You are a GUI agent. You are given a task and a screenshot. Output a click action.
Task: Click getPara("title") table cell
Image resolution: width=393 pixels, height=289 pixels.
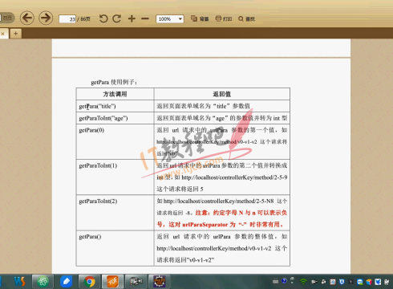[115, 106]
